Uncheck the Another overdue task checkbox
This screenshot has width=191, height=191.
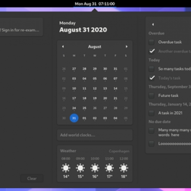151,51
